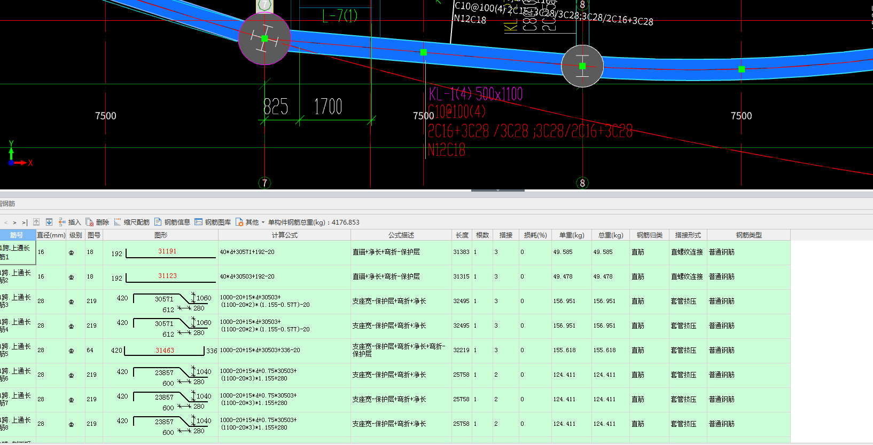Click 插入 (insert) toolbar button
Screen dimensions: 873x445
[69, 222]
